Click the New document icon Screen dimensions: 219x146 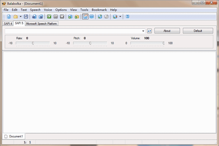[x=9, y=17]
